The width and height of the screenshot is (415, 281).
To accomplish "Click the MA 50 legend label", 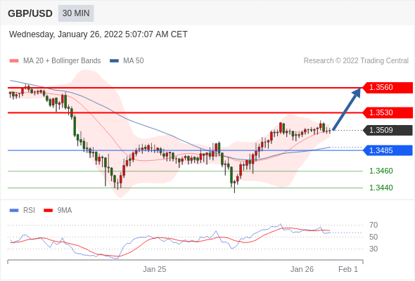I will (x=134, y=61).
